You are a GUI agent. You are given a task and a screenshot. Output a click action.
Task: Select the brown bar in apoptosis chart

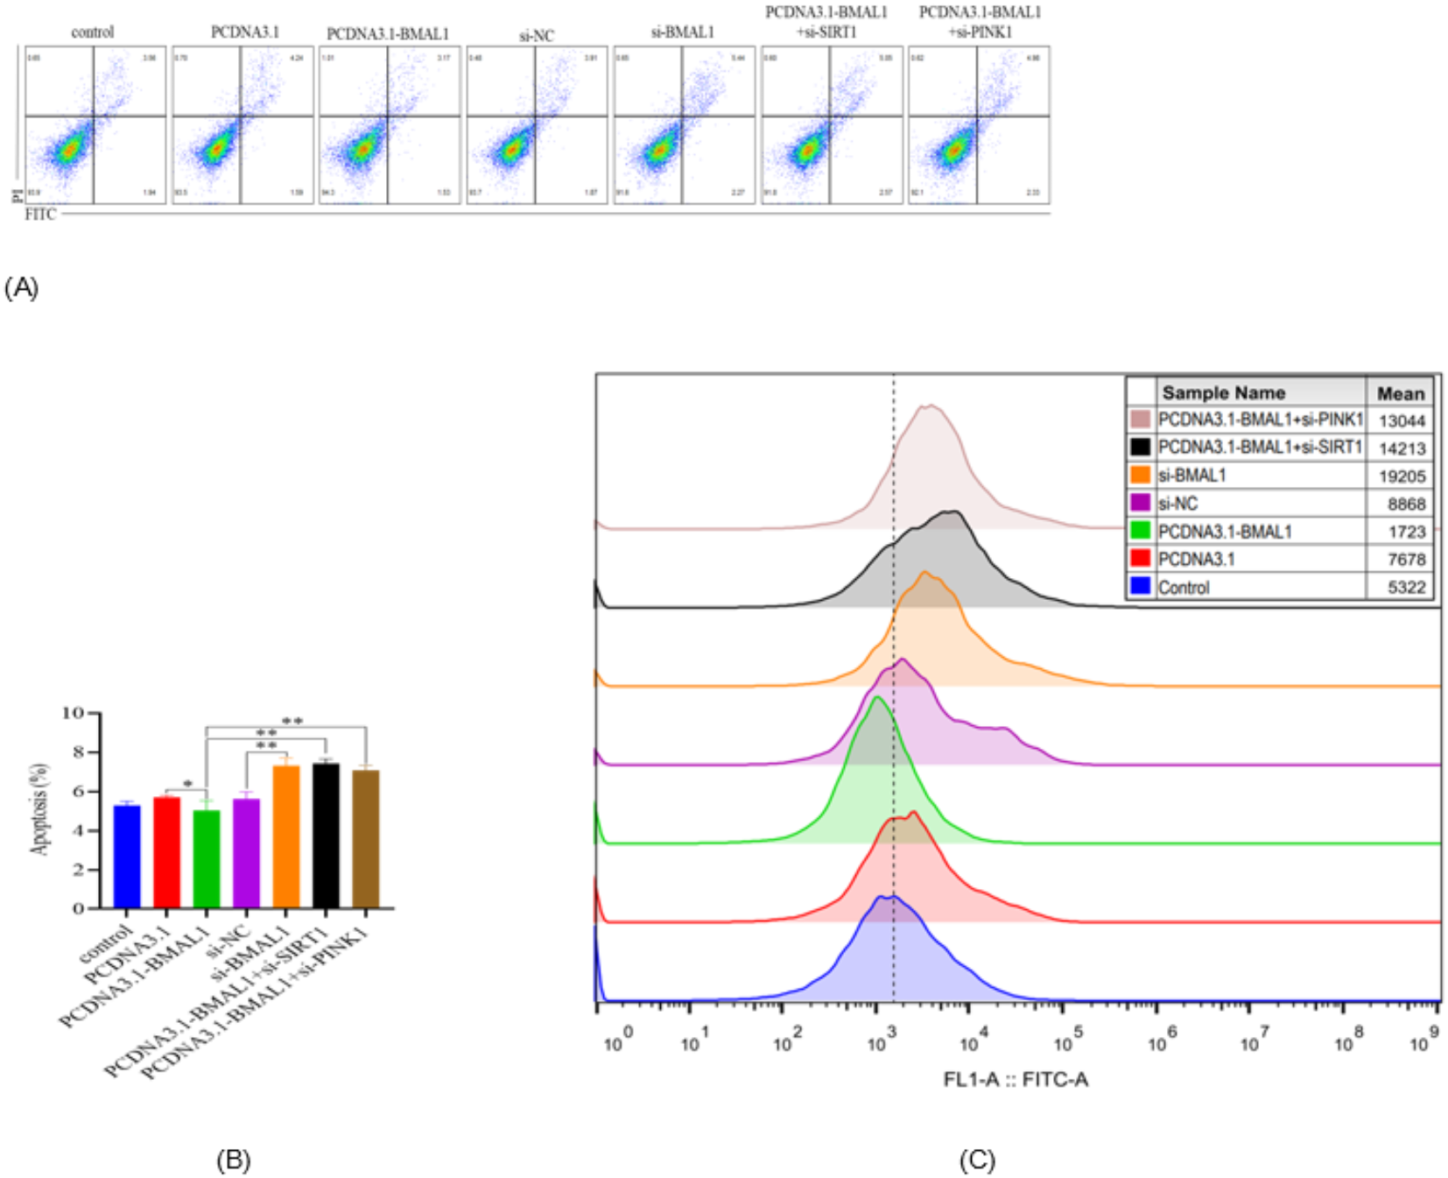[365, 838]
